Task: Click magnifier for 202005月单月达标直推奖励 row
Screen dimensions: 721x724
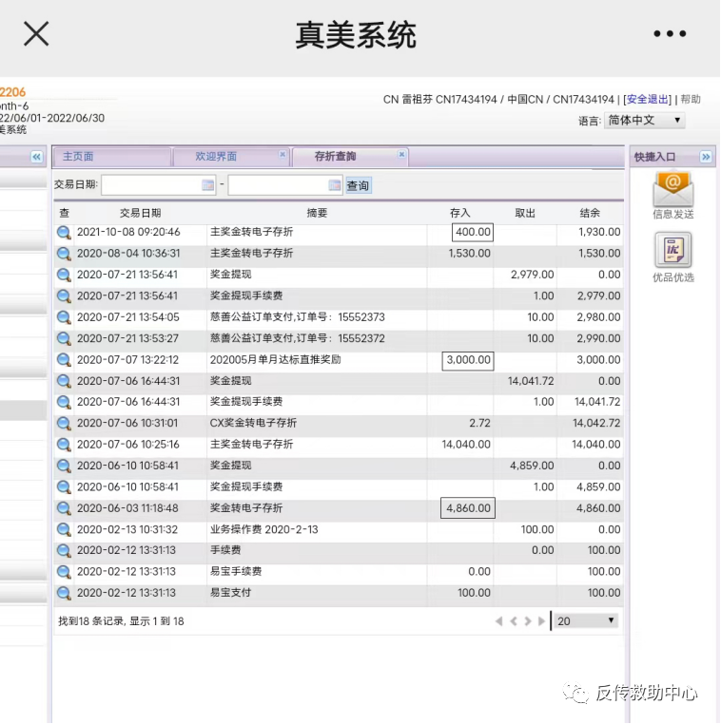Action: (x=64, y=360)
